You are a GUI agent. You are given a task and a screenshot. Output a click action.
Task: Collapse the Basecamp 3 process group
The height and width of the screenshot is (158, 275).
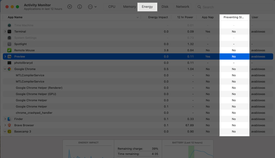[5, 131]
